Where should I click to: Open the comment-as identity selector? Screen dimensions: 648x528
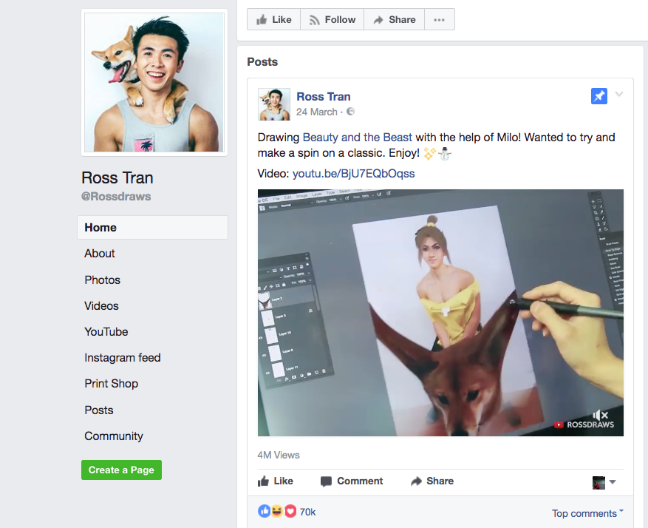tap(604, 482)
